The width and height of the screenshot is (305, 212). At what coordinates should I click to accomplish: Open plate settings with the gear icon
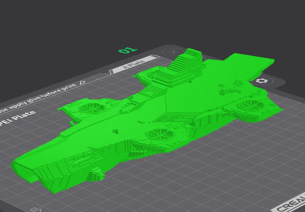coord(262,81)
